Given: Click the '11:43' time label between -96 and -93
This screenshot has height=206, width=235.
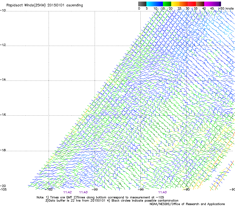Looking at the screenshot, I should (162, 192).
